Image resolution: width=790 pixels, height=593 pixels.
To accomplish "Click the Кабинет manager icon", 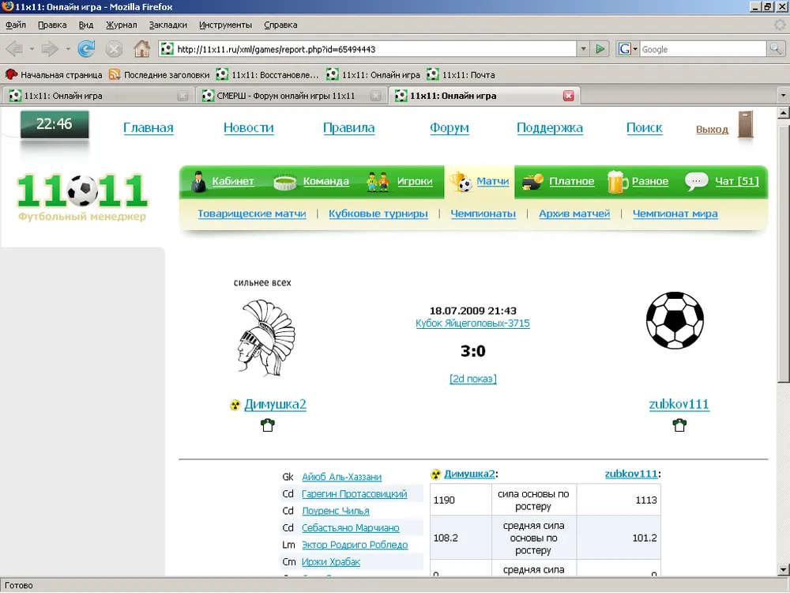I will 198,180.
